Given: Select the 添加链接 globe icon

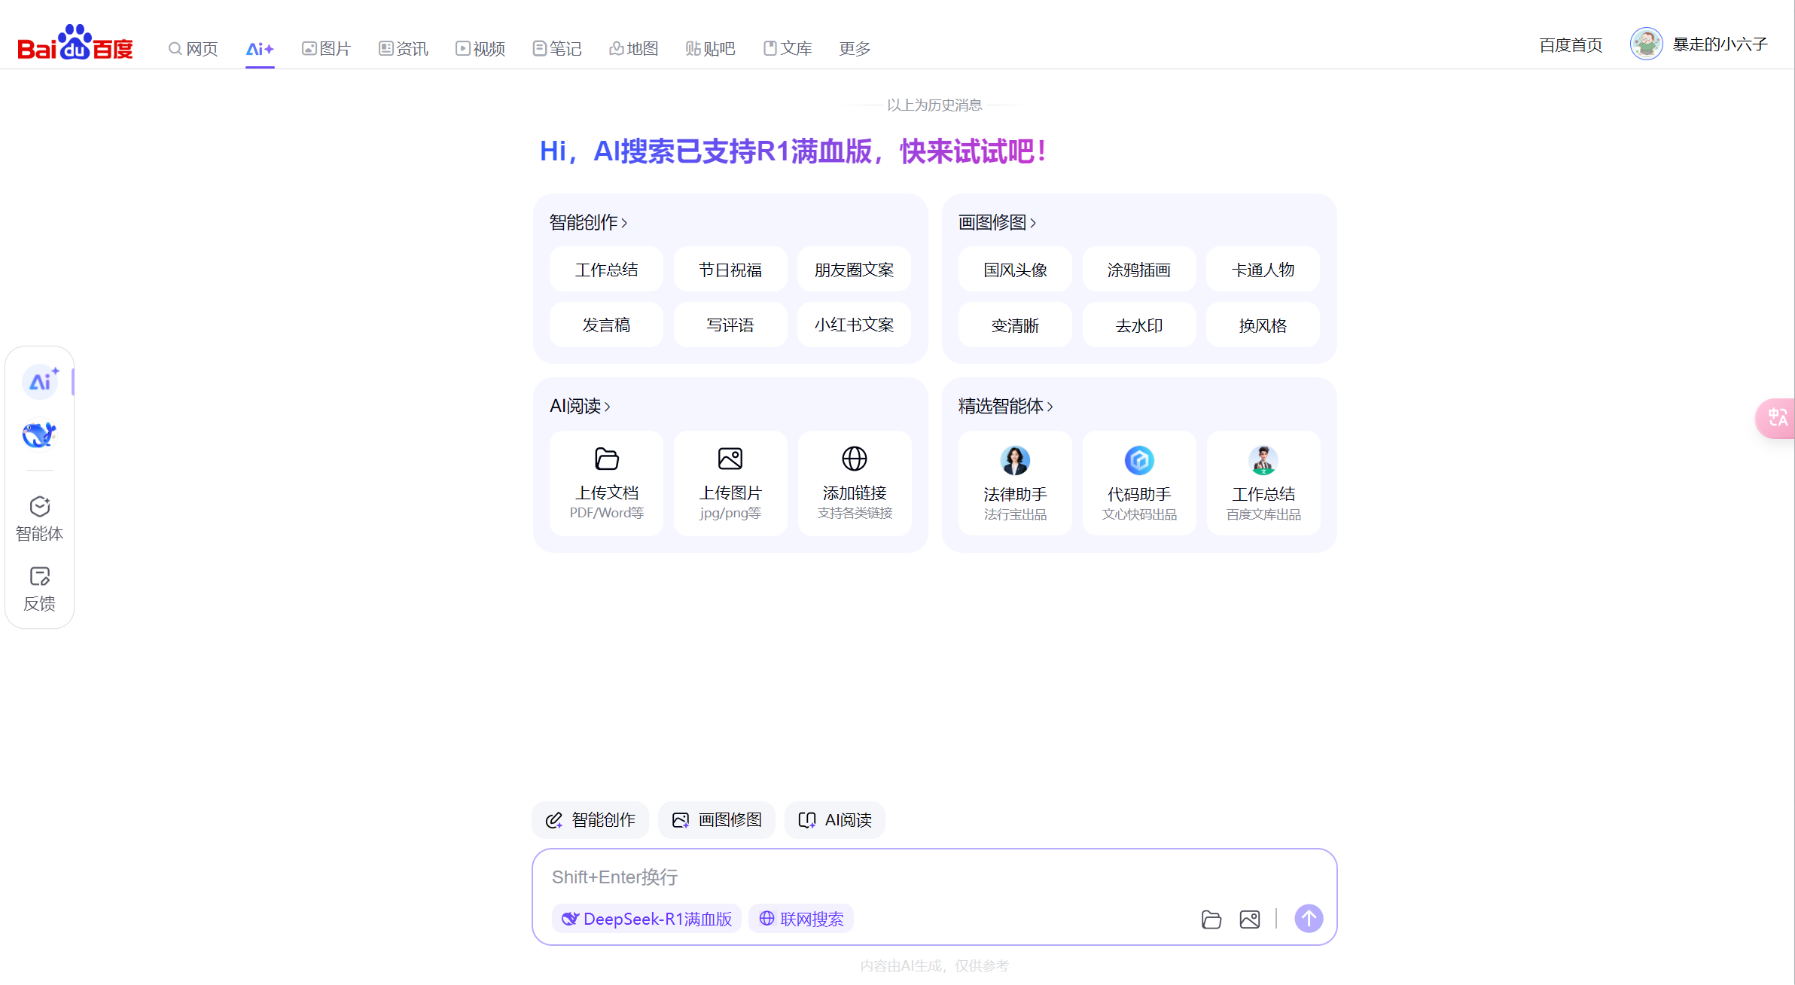Looking at the screenshot, I should coord(854,459).
